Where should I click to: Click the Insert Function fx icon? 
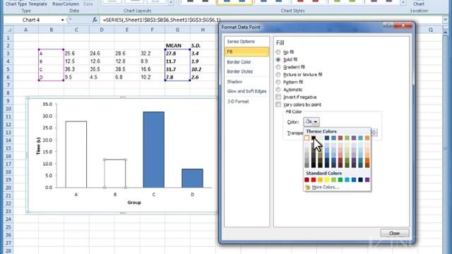click(x=95, y=20)
